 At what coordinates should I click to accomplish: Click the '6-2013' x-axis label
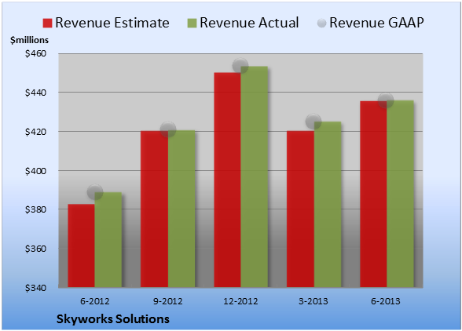(386, 301)
